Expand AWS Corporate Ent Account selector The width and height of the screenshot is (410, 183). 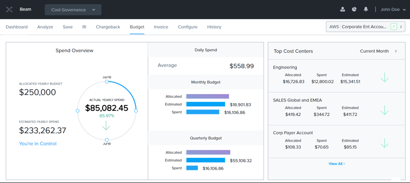click(366, 27)
